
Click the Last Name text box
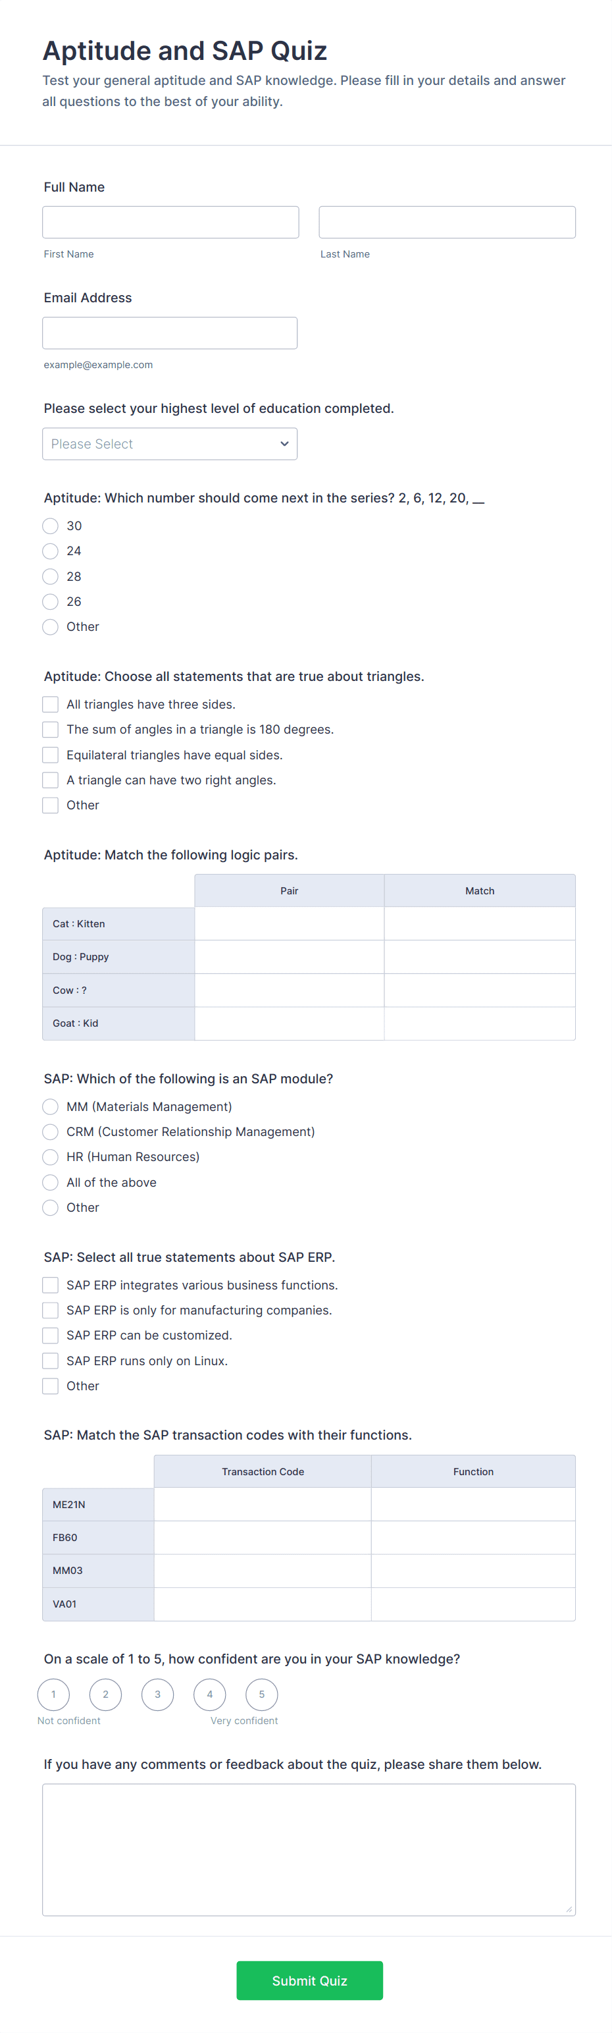click(446, 223)
